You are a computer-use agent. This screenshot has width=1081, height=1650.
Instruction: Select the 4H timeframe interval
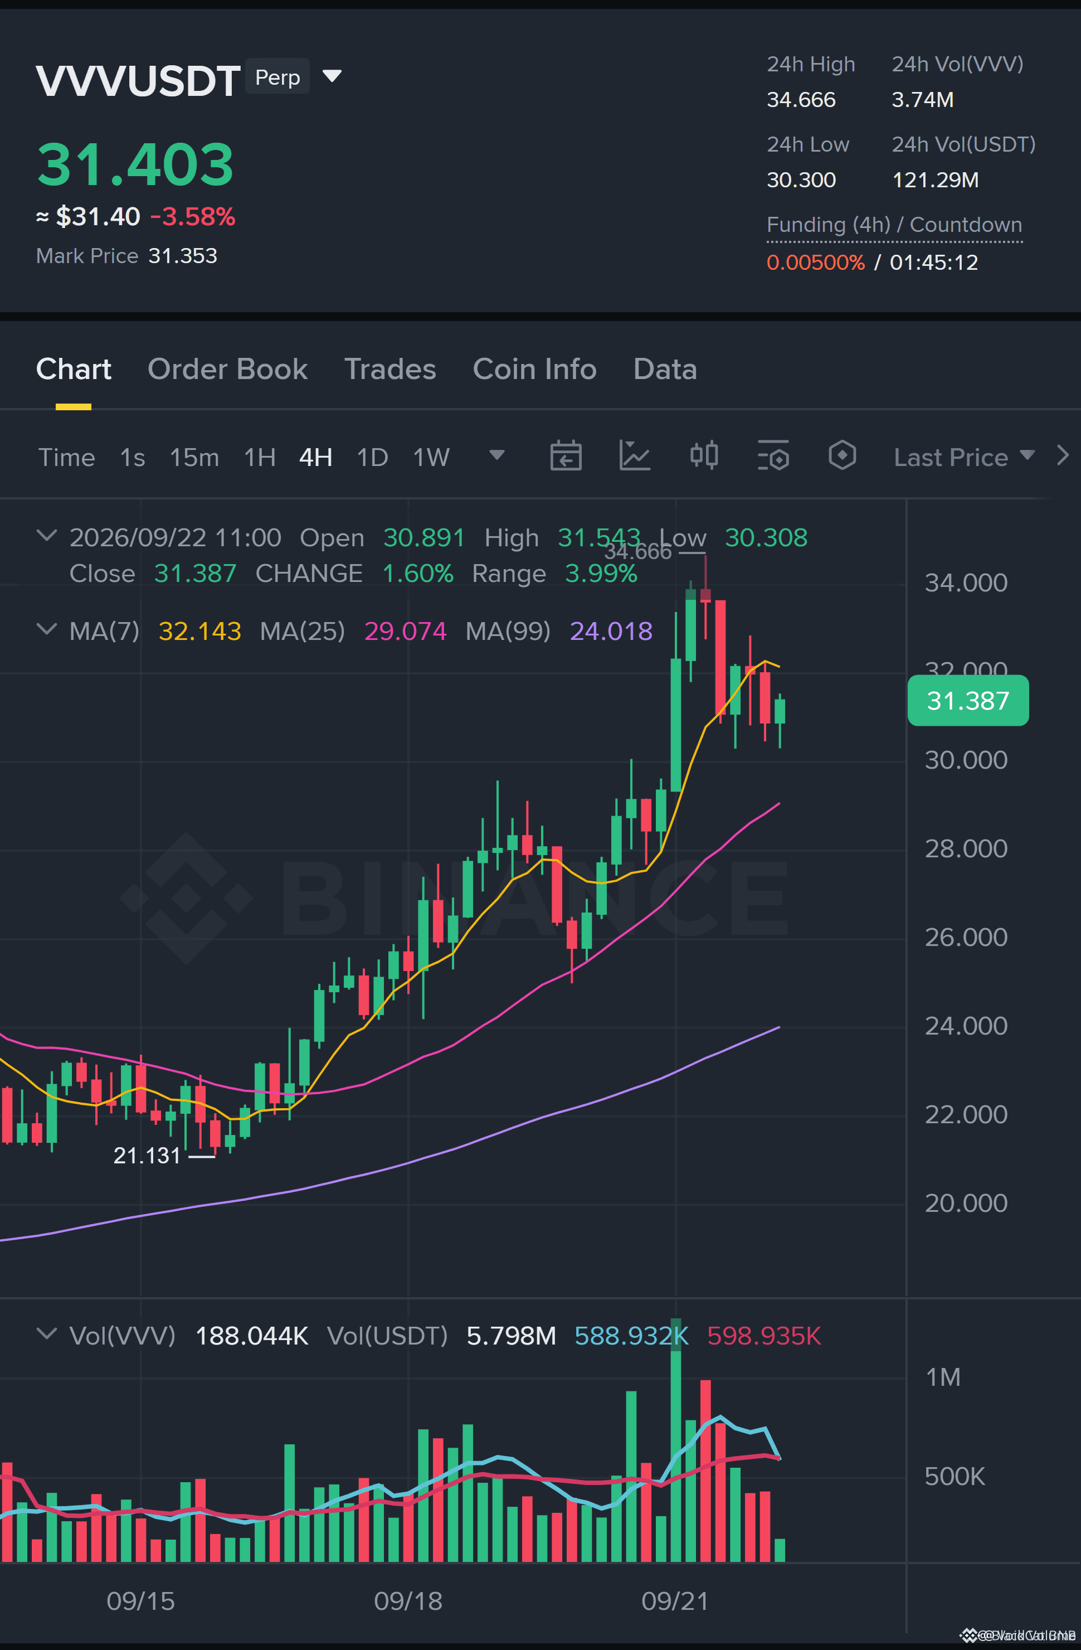tap(315, 458)
